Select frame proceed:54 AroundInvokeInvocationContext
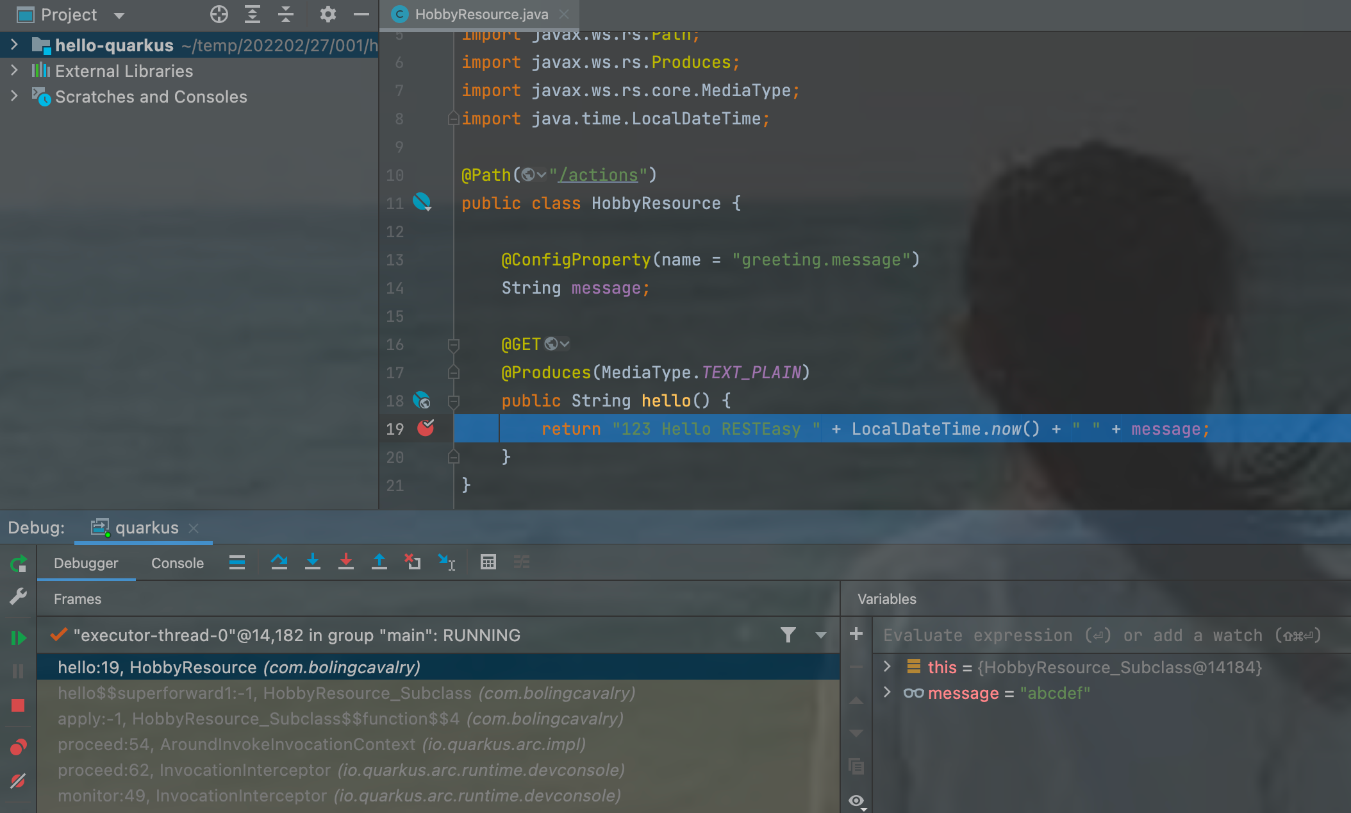 point(320,744)
